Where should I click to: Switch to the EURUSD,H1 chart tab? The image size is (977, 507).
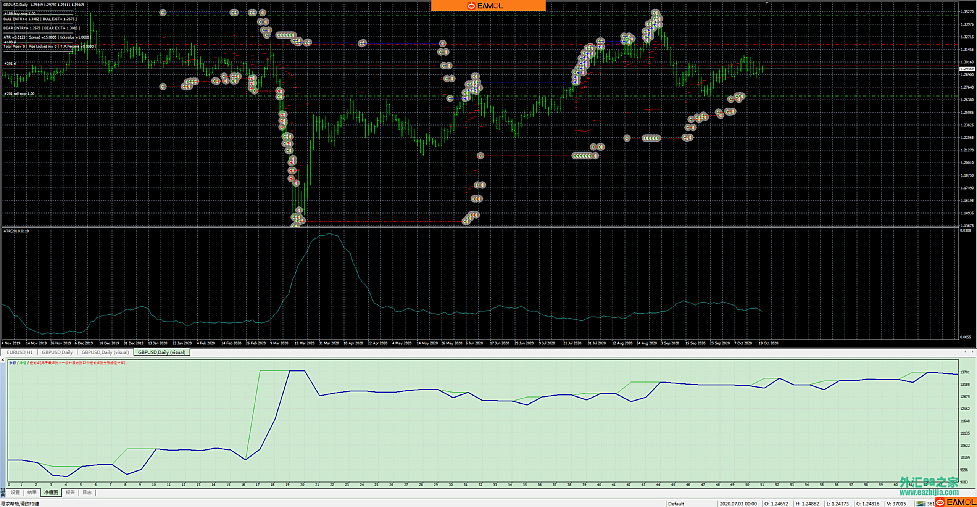coord(19,352)
